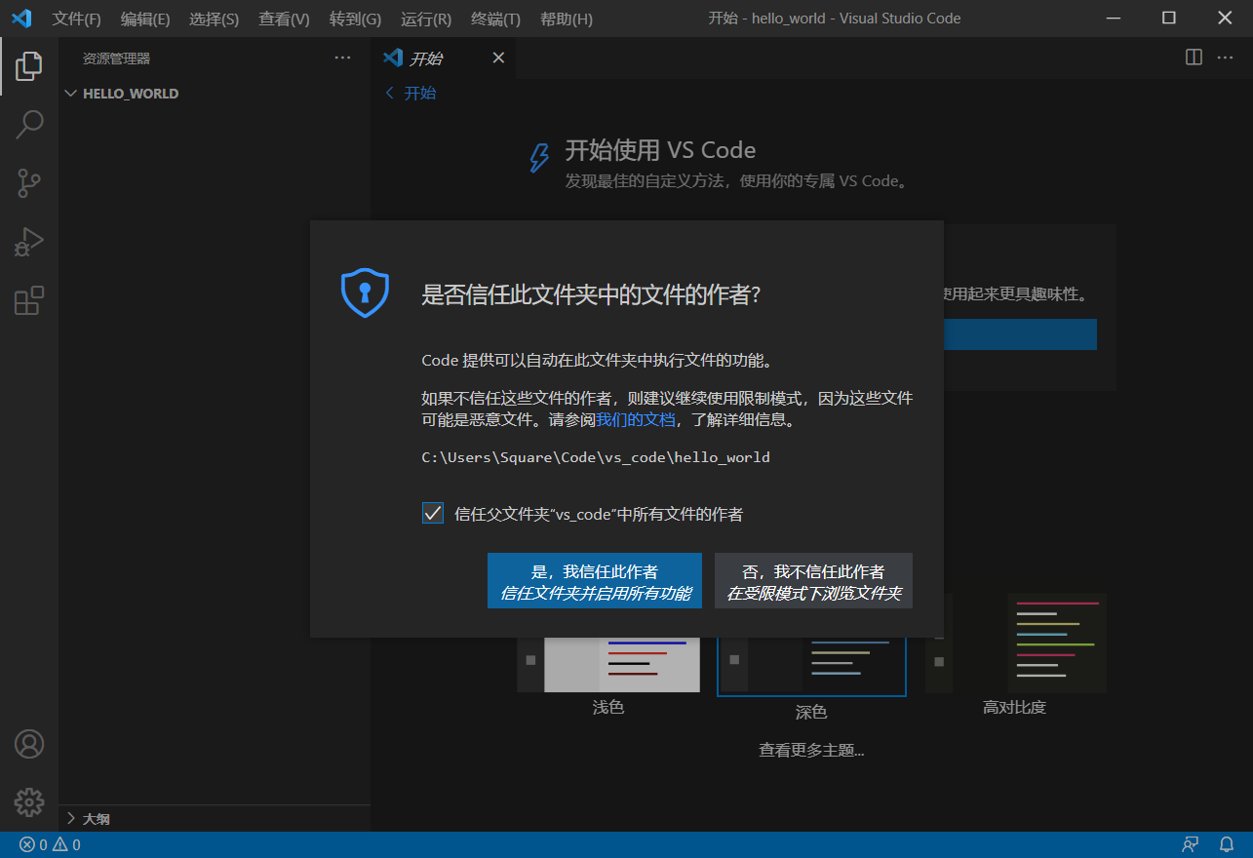Open the Manage gear icon
This screenshot has width=1253, height=858.
tap(29, 802)
